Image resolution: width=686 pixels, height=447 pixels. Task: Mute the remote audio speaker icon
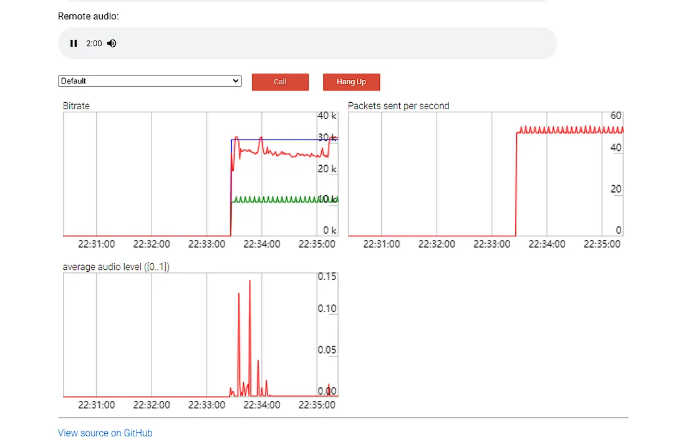(x=112, y=44)
